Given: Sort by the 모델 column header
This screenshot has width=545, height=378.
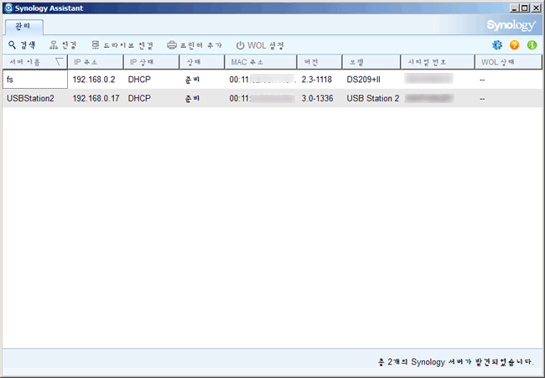Looking at the screenshot, I should (x=371, y=62).
